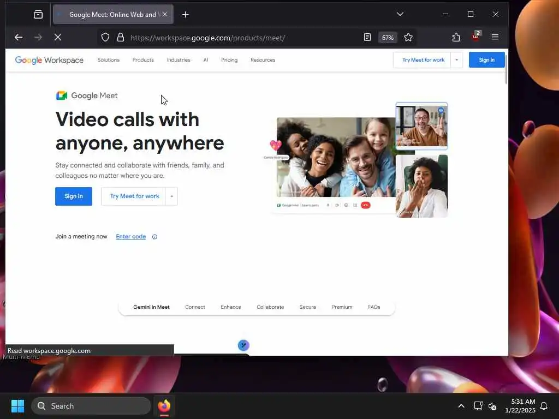Go back with the back arrow
Screen dimensions: 559x419
19,37
